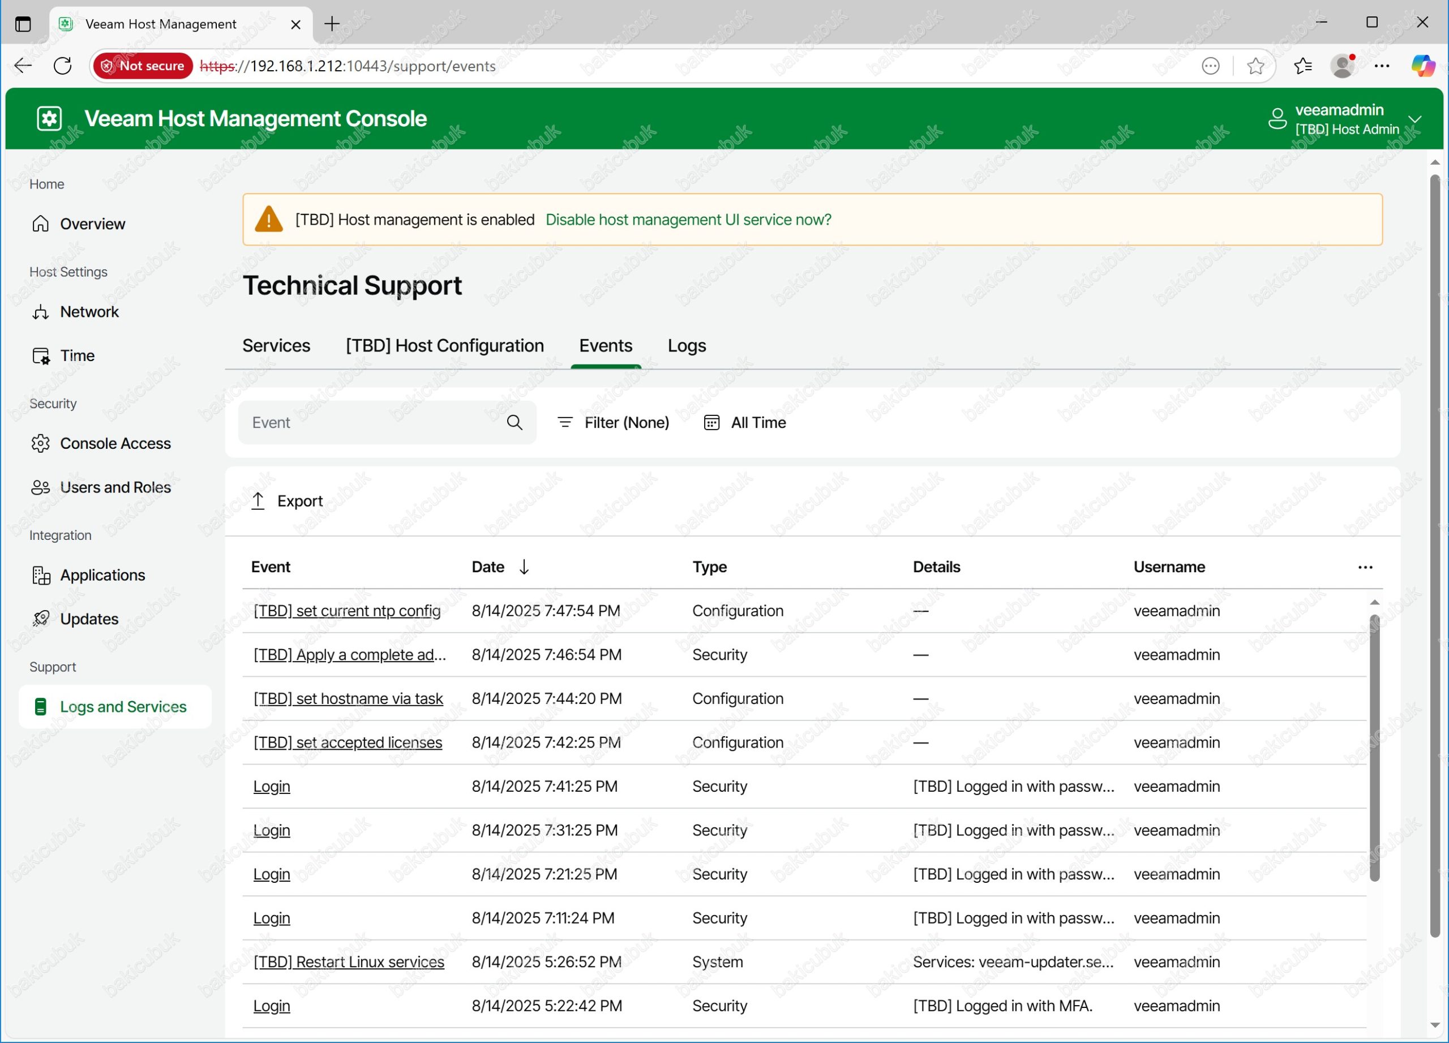Open the table column options ellipsis

pos(1365,567)
